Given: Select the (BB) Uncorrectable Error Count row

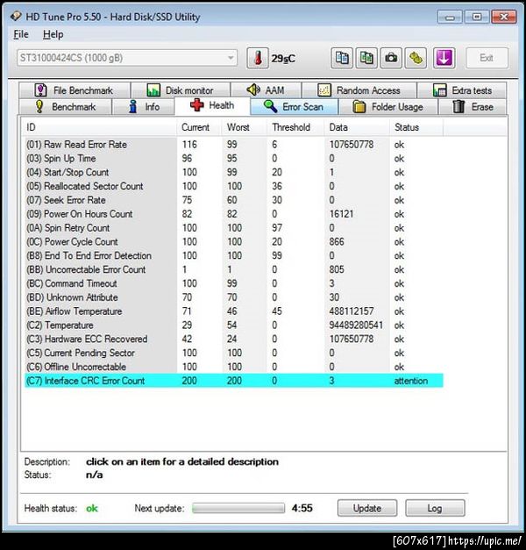Looking at the screenshot, I should point(234,269).
